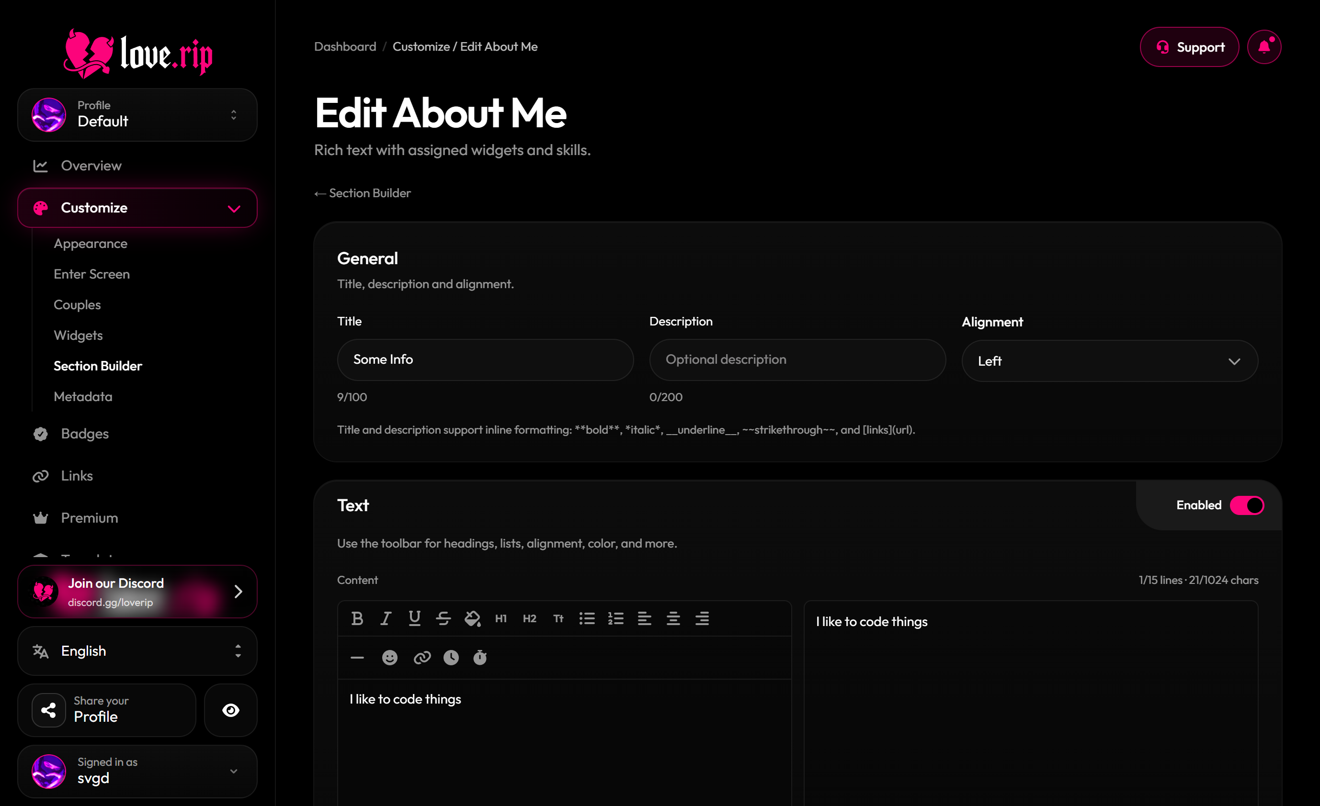Insert a link in the content
The image size is (1320, 806).
(422, 658)
